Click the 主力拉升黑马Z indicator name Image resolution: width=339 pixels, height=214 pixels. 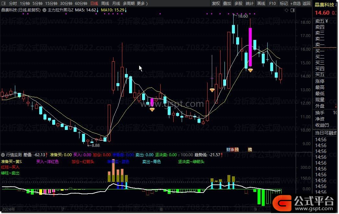[61, 10]
